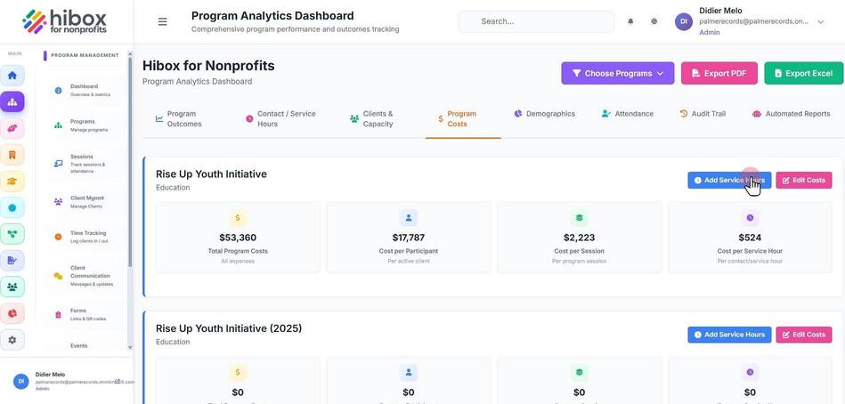
Task: Click the $17,787 Cost per Participant value
Action: pyautogui.click(x=409, y=238)
